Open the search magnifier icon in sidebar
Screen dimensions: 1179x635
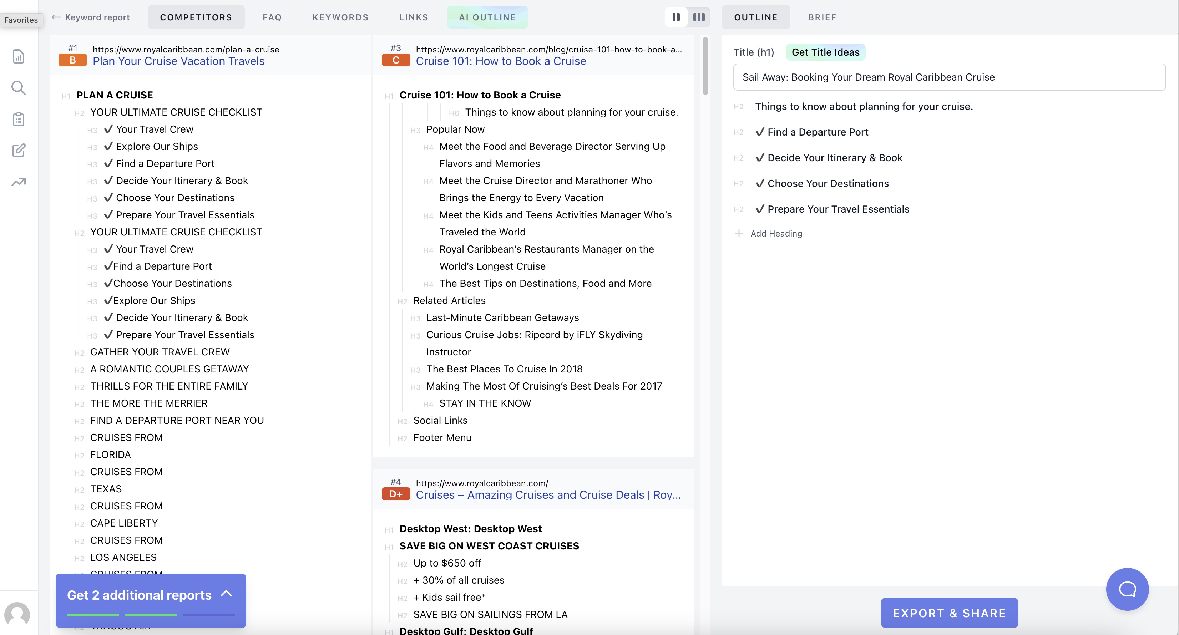(18, 87)
